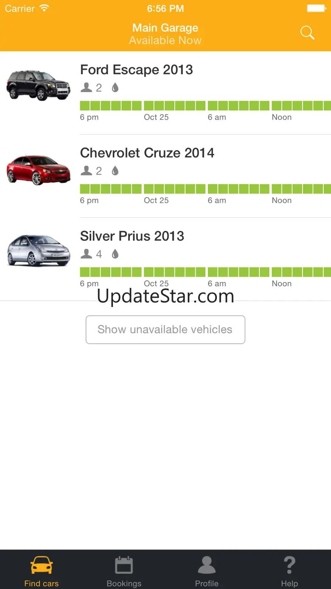The width and height of the screenshot is (331, 589).
Task: Select the Chevrolet Cruze 2014 title
Action: point(147,153)
